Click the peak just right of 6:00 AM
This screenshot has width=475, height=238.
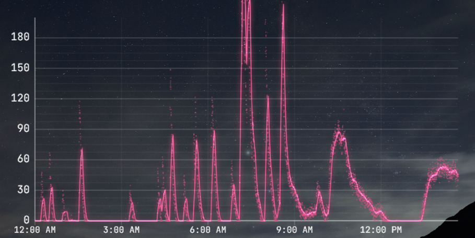click(x=214, y=131)
